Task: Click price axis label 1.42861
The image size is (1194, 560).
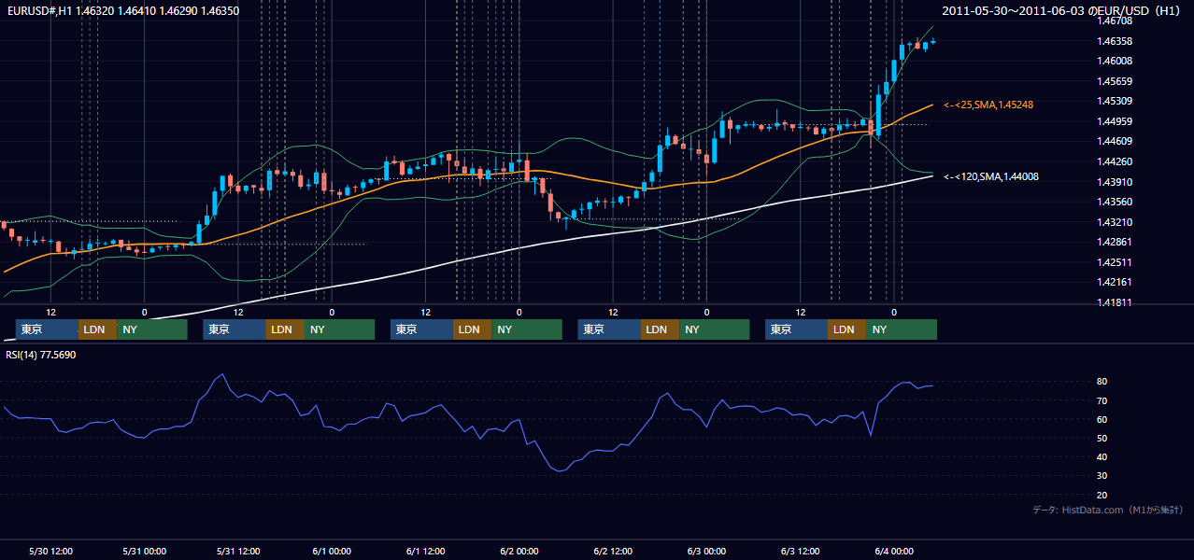Action: [x=1115, y=242]
